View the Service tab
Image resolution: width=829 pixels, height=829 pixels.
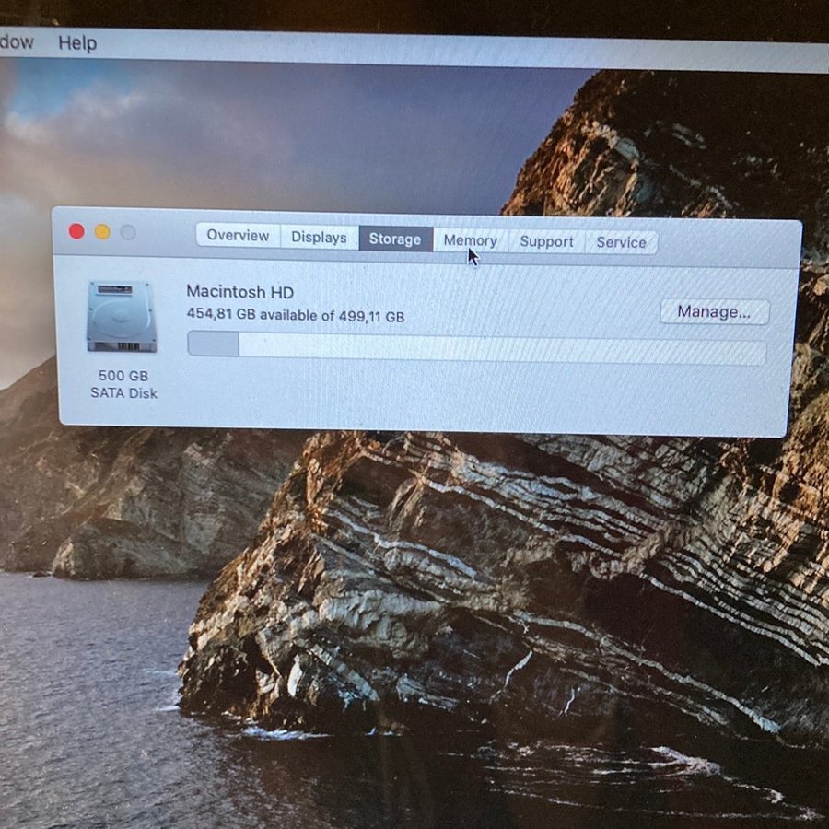[x=621, y=242]
